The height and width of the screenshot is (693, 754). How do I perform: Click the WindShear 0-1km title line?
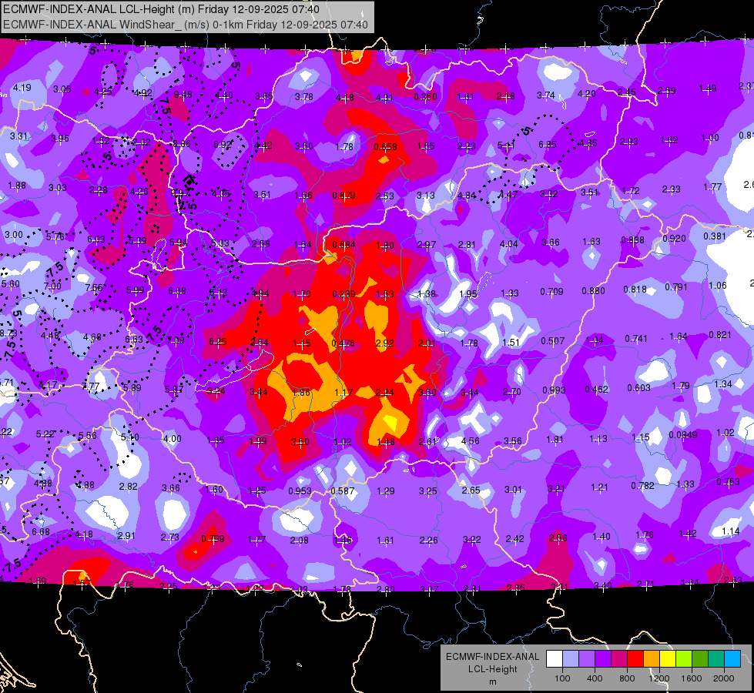[186, 25]
